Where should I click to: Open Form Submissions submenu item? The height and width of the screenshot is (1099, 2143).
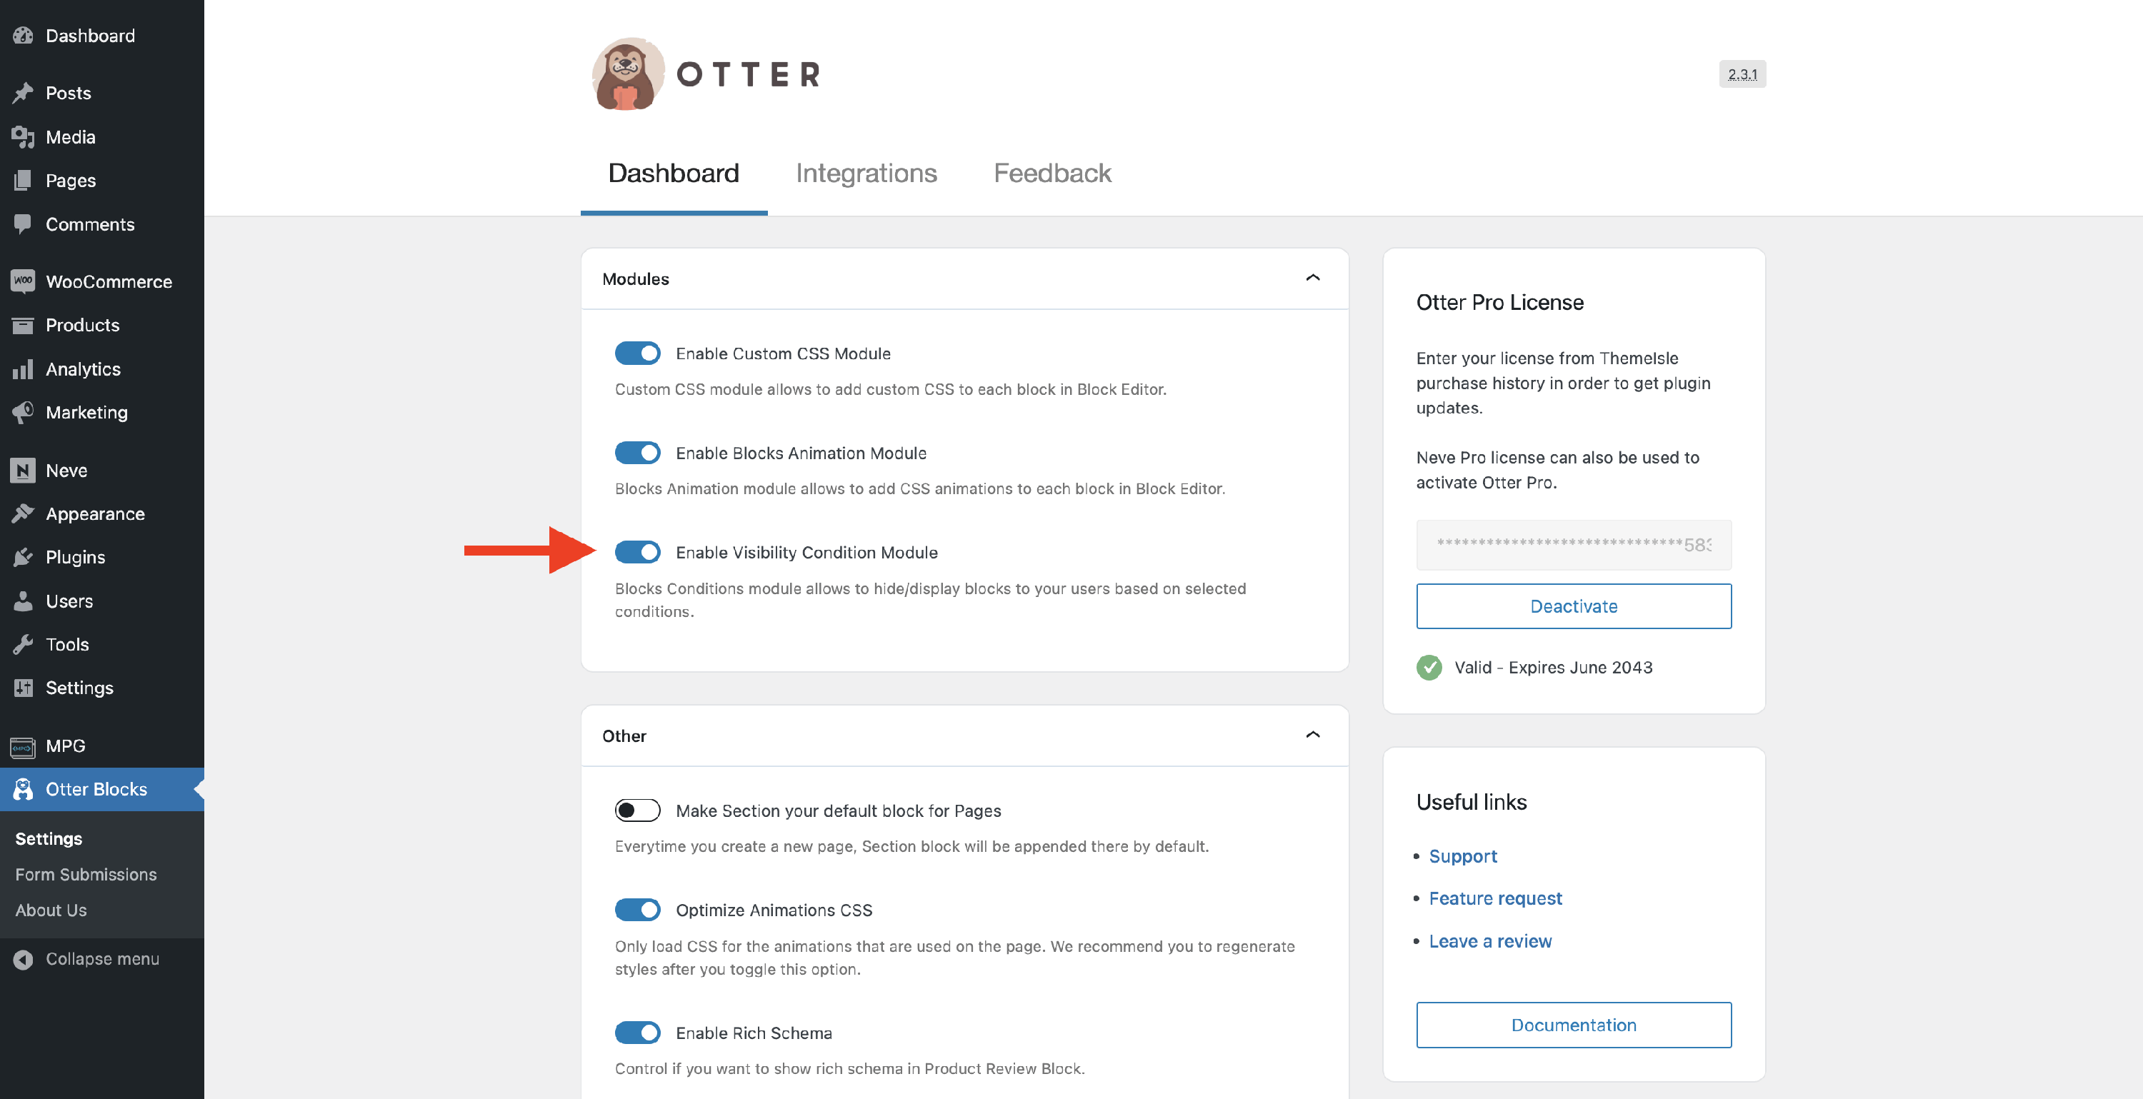tap(86, 874)
